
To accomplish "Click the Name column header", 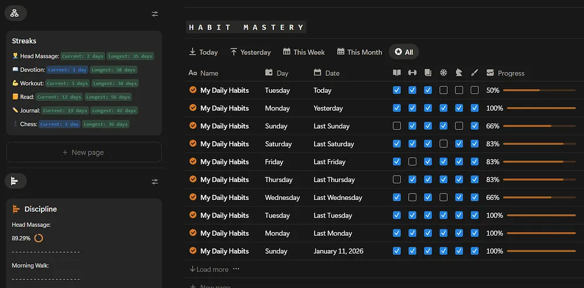I will tap(203, 73).
